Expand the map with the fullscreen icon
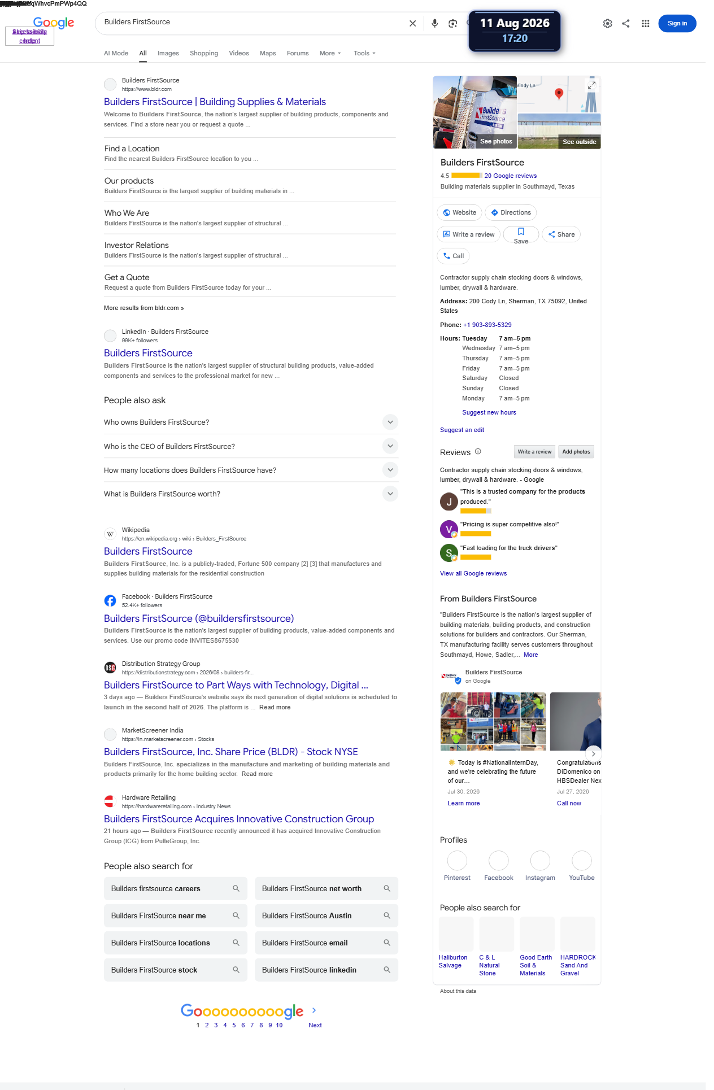714x1090 pixels. (591, 85)
